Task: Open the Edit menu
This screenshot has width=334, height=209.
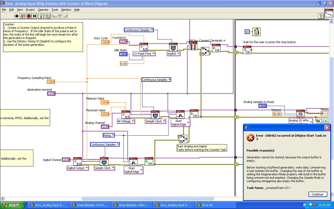Action: pyautogui.click(x=11, y=10)
